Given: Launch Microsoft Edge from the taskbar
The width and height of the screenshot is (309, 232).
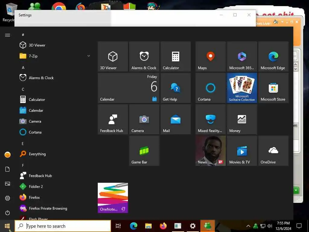Looking at the screenshot, I should click(x=133, y=226).
